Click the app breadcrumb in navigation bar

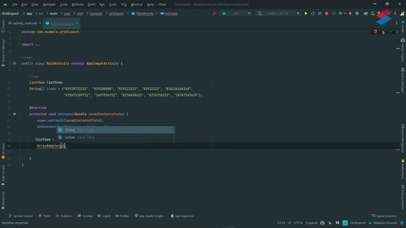point(29,13)
